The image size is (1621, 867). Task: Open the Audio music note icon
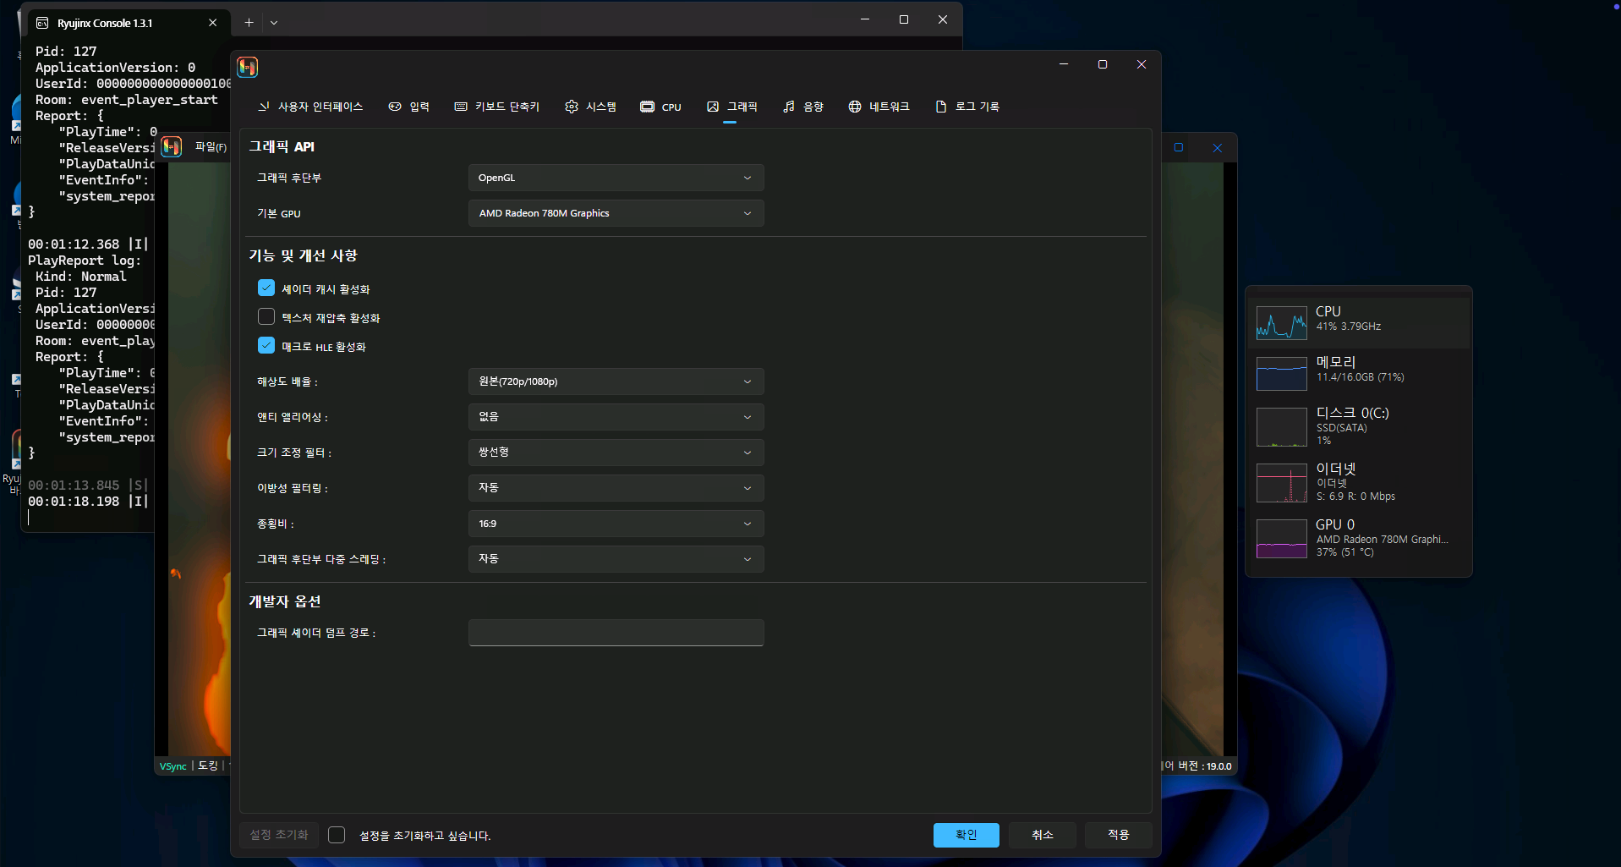point(789,107)
